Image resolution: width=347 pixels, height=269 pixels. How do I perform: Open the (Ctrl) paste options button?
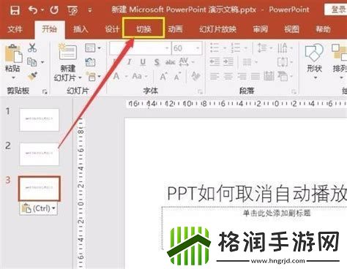39,208
